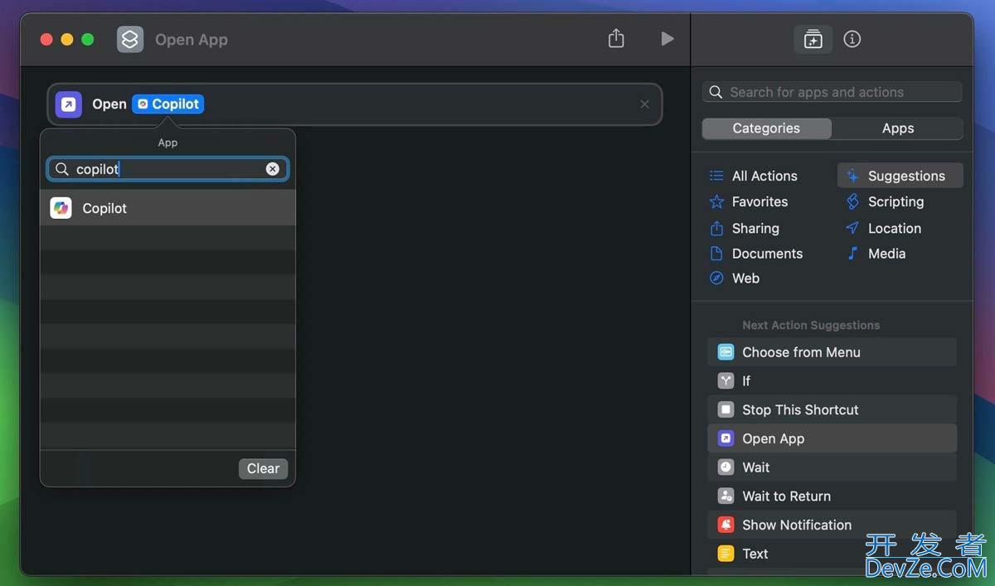
Task: Click the yellow Text action icon
Action: pyautogui.click(x=726, y=554)
